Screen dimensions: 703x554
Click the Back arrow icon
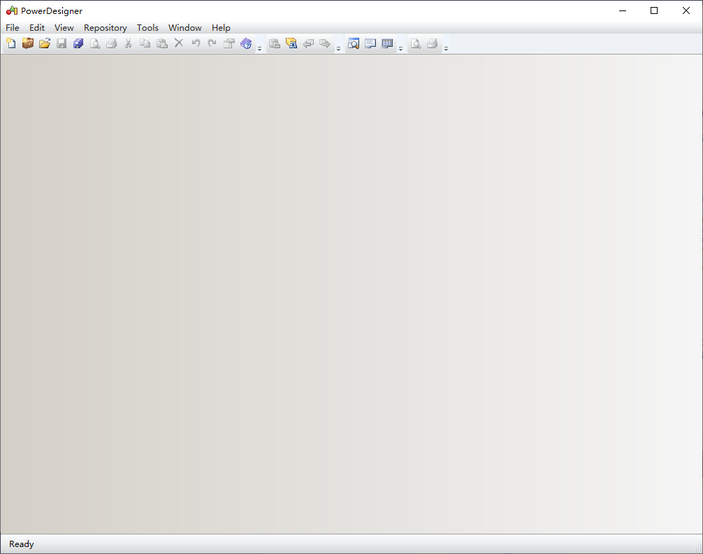tap(308, 43)
